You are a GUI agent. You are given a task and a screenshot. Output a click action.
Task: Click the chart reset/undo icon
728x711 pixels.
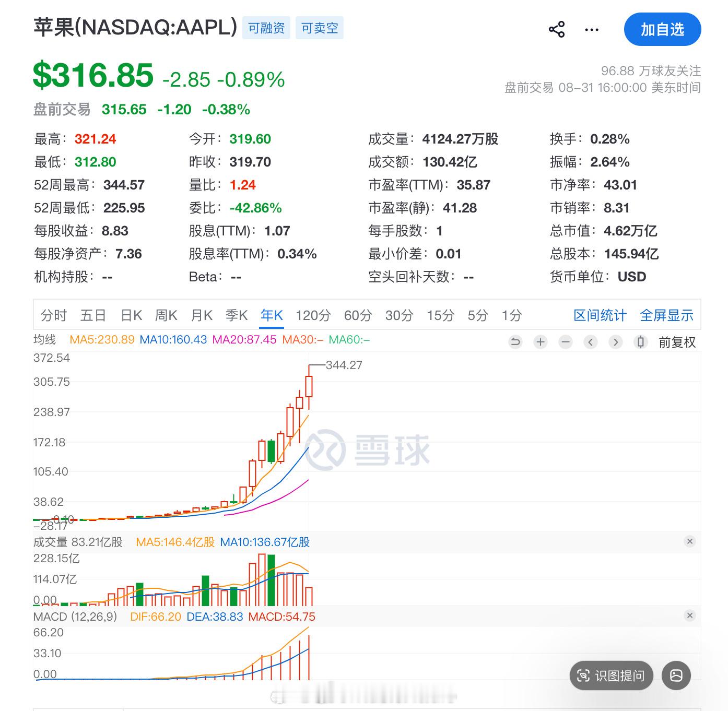pos(515,342)
